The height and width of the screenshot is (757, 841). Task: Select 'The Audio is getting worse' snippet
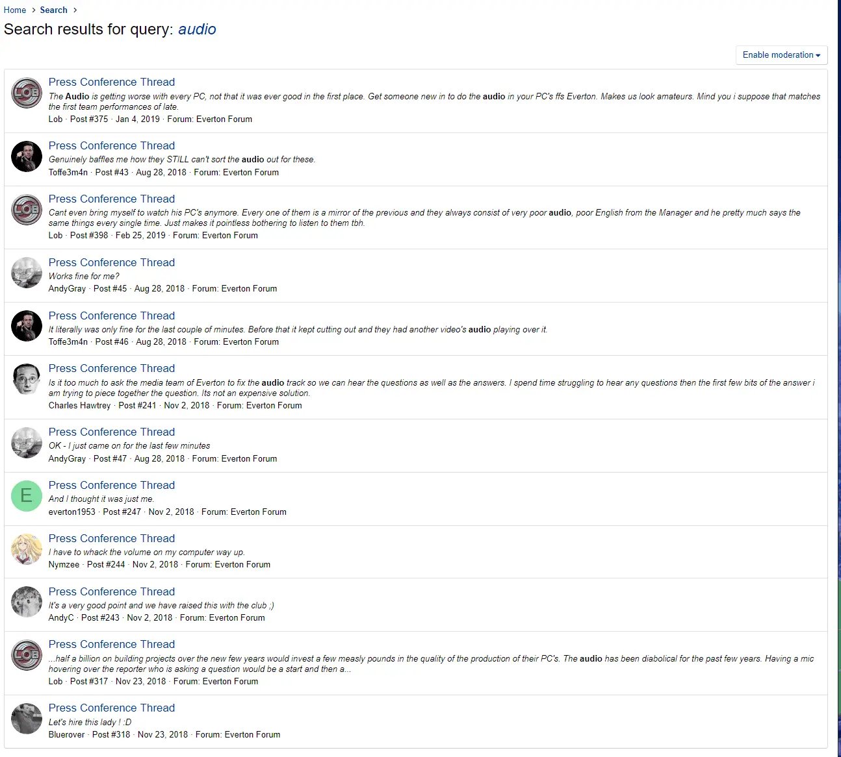point(434,101)
